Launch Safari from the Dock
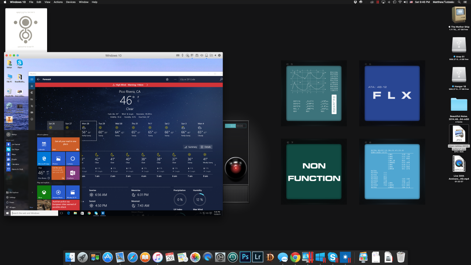 pyautogui.click(x=132, y=257)
